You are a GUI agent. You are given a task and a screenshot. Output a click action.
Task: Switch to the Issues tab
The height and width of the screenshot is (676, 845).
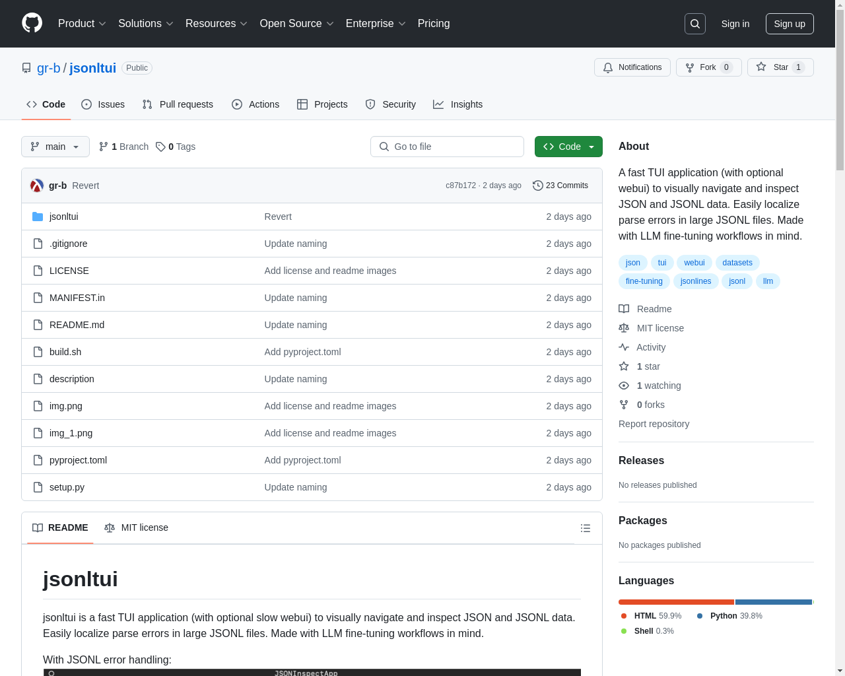[103, 104]
